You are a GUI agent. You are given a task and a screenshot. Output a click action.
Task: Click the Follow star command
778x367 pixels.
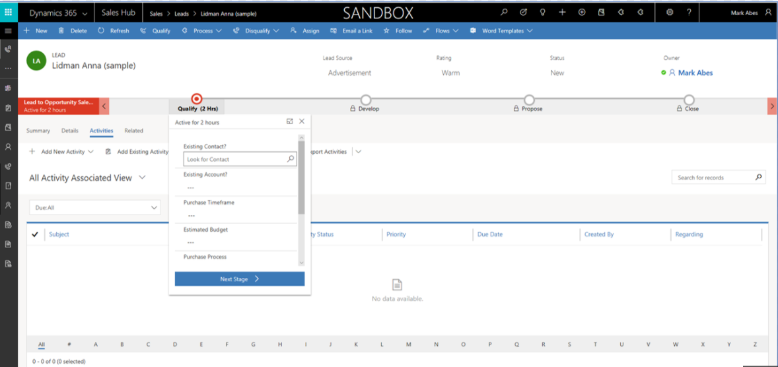398,31
